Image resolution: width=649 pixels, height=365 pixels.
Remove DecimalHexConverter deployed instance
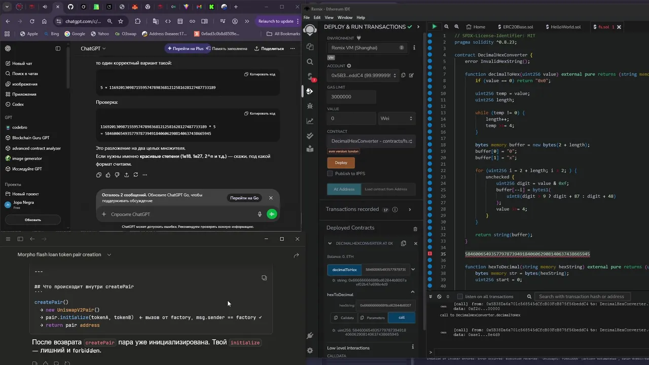click(416, 243)
